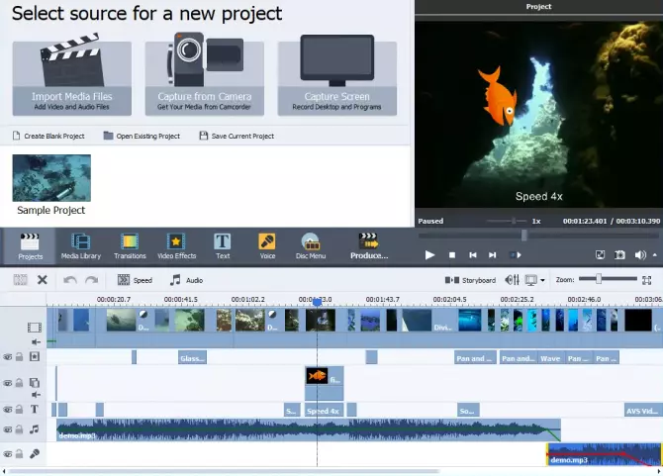Click the Produce button
Screen dimensions: 663x476
[369, 246]
